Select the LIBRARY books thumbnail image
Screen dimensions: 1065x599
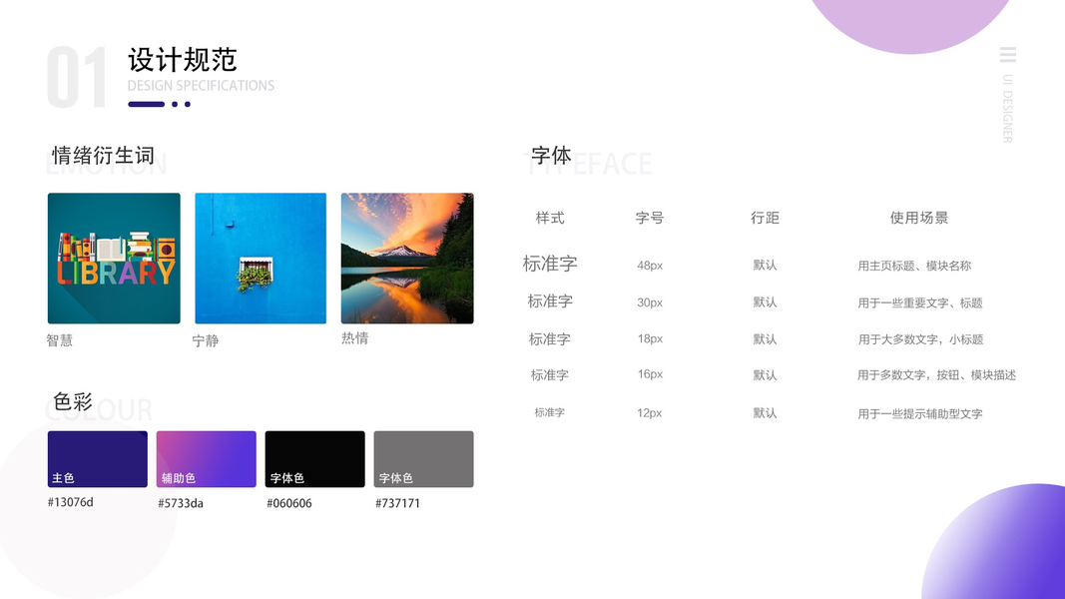114,259
